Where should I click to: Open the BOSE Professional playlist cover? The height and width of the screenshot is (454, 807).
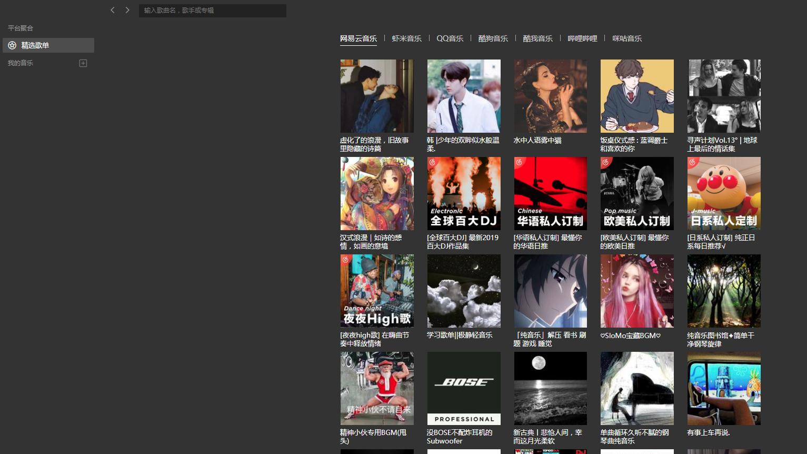click(464, 388)
